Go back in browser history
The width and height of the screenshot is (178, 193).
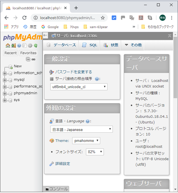pyautogui.click(x=7, y=18)
